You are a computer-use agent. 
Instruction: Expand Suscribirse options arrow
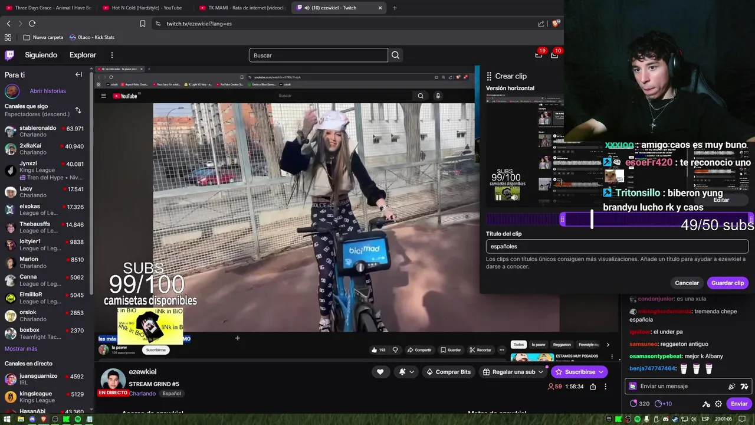point(601,372)
